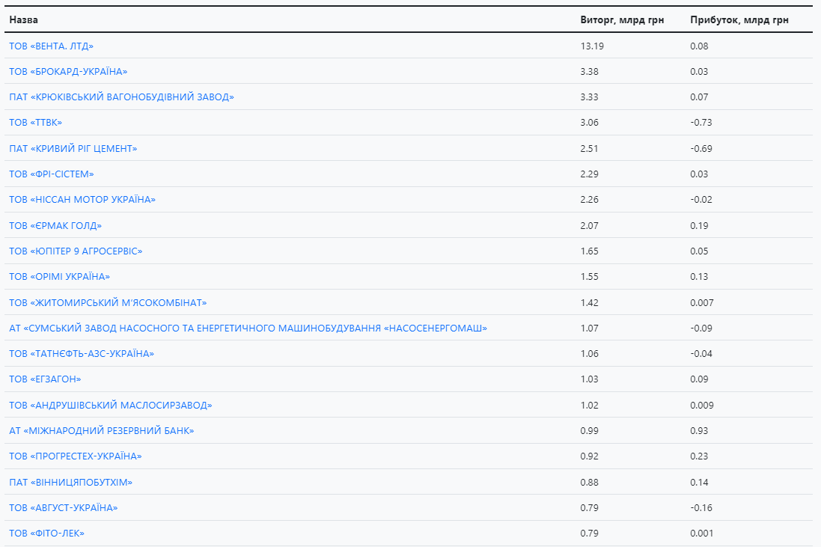Select revenue 0.79 in ФІТО-ЛЕК row

point(590,534)
